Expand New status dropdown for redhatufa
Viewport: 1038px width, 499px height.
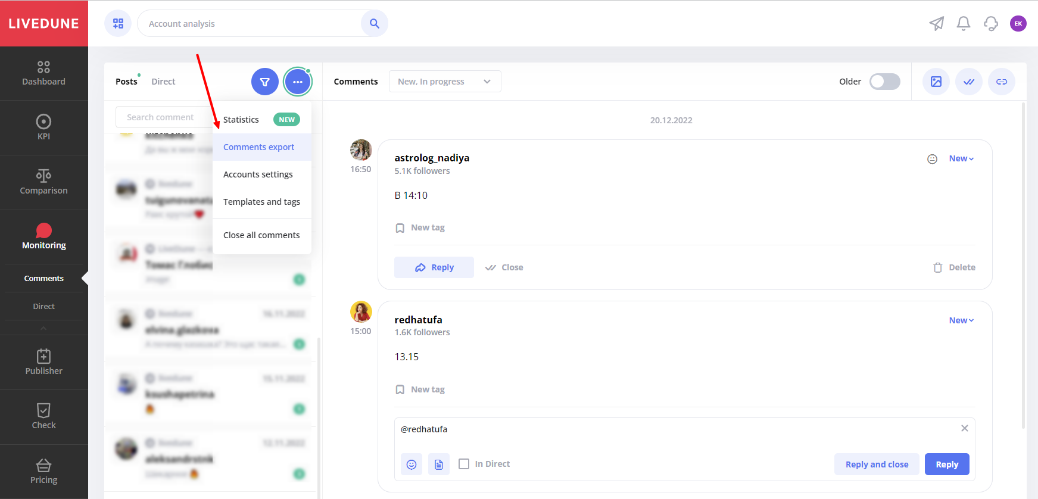[961, 320]
